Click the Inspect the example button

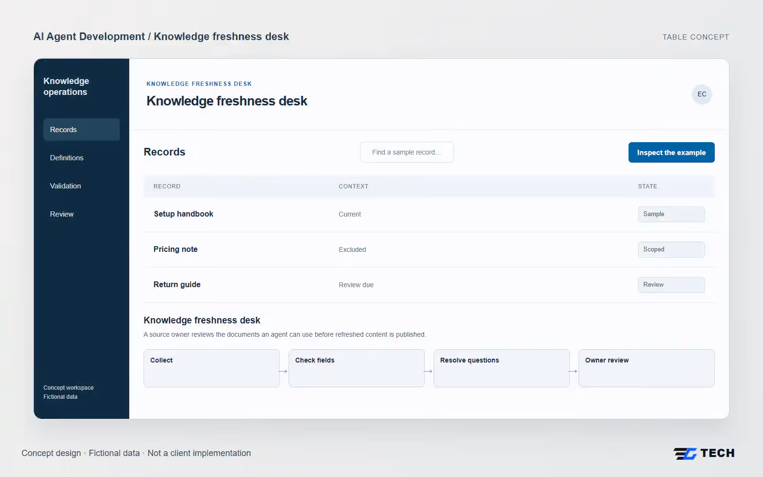pos(671,153)
